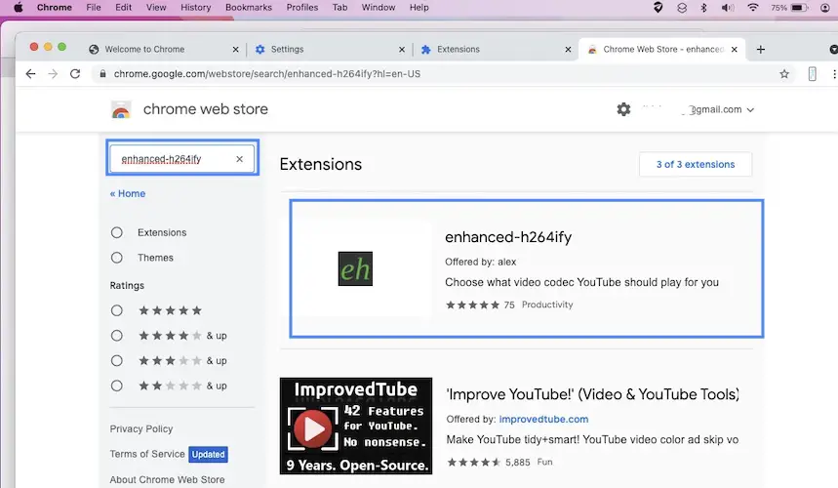The image size is (838, 488).
Task: Click the Fun category label
Action: click(x=544, y=462)
